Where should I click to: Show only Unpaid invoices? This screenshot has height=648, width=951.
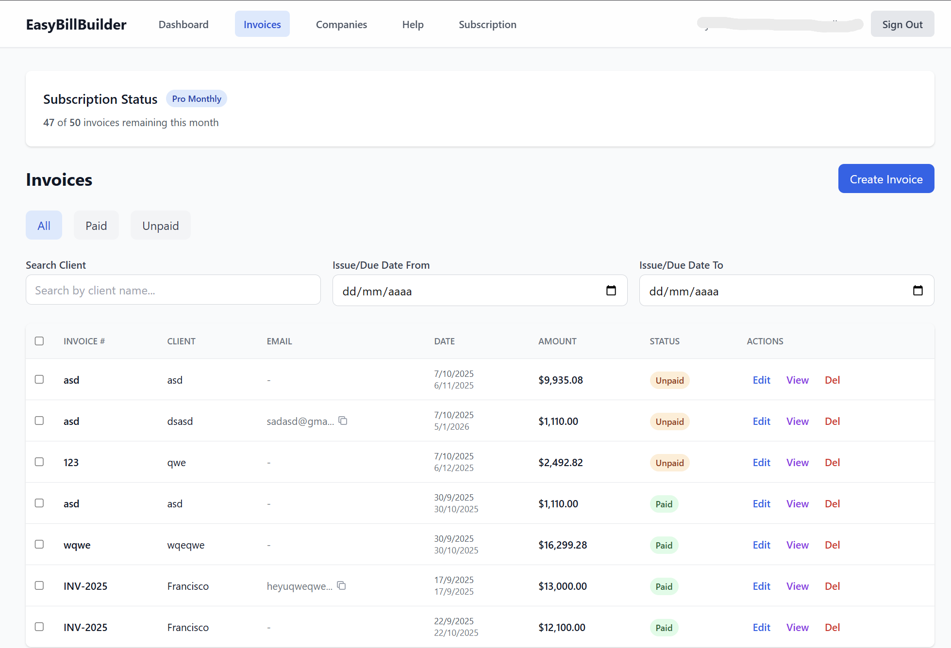click(160, 226)
